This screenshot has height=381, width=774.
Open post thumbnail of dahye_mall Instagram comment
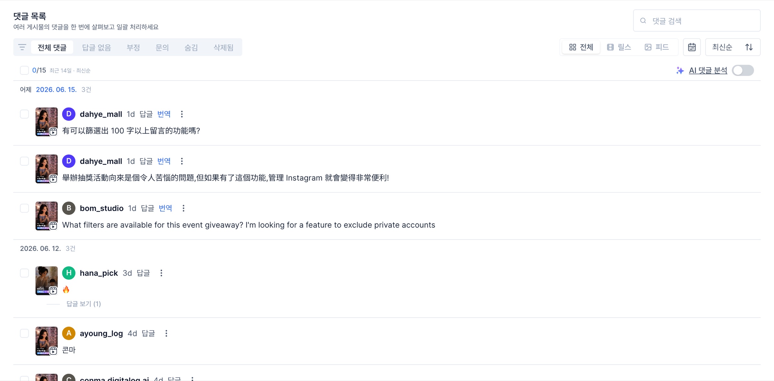(x=46, y=169)
